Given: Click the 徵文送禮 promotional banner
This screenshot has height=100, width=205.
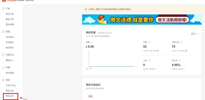Looking at the screenshot, I should (x=142, y=19).
